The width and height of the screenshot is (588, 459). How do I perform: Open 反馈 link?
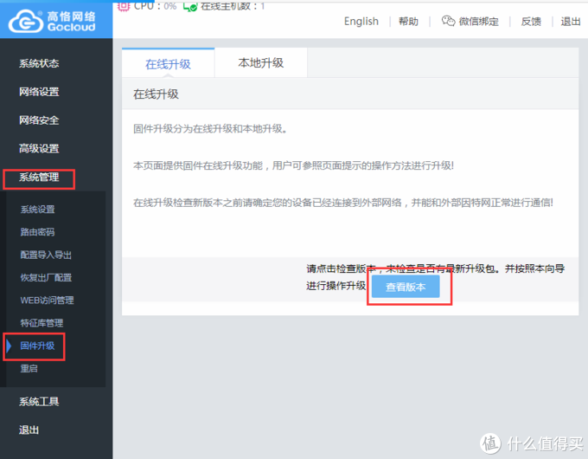click(531, 22)
